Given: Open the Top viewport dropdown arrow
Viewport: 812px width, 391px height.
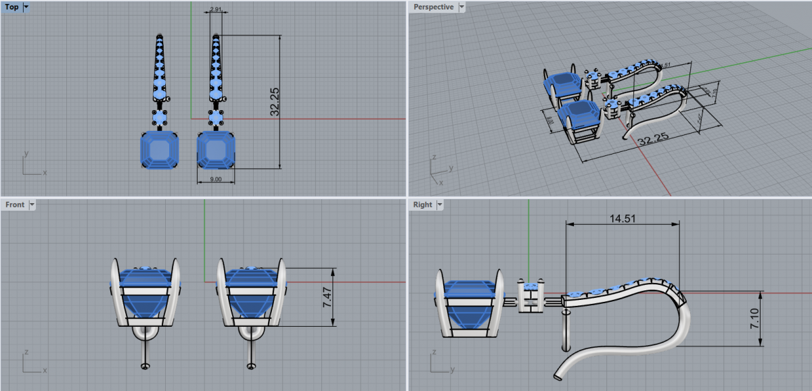Looking at the screenshot, I should 26,7.
